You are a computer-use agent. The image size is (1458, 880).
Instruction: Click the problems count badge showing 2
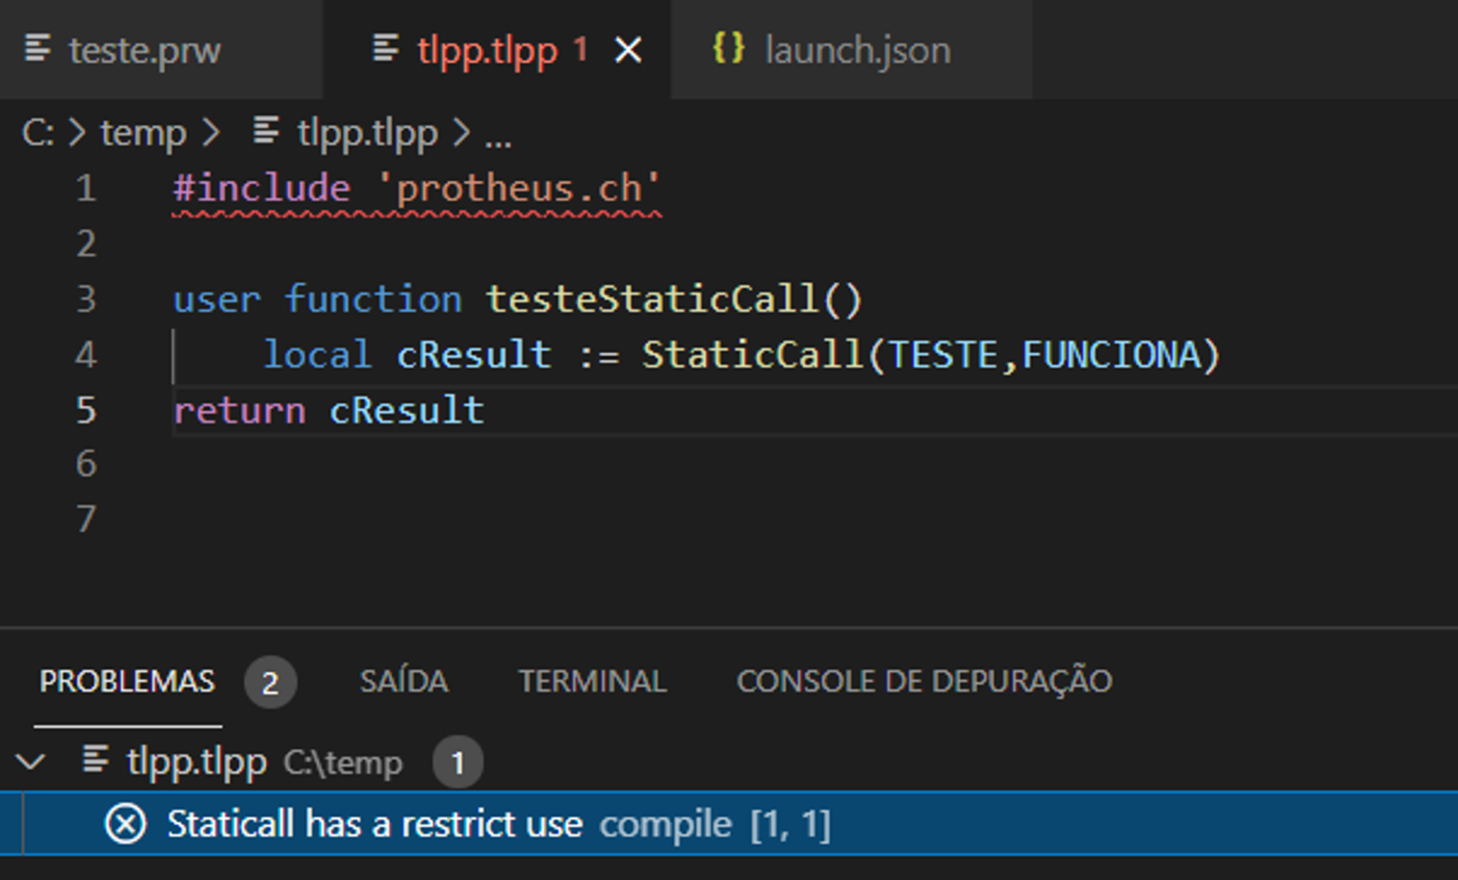[270, 681]
